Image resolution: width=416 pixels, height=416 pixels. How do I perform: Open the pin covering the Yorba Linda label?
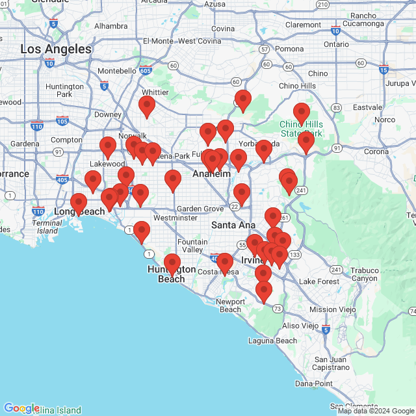[x=264, y=151]
